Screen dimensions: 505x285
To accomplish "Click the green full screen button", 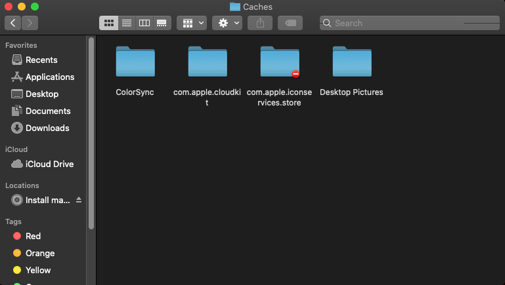I will (x=34, y=7).
